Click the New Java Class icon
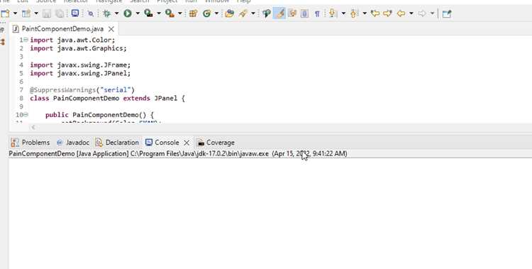532x269 pixels. (206, 13)
